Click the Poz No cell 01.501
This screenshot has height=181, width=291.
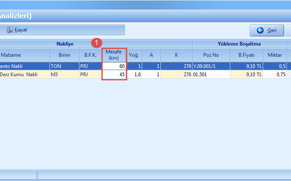pos(211,75)
